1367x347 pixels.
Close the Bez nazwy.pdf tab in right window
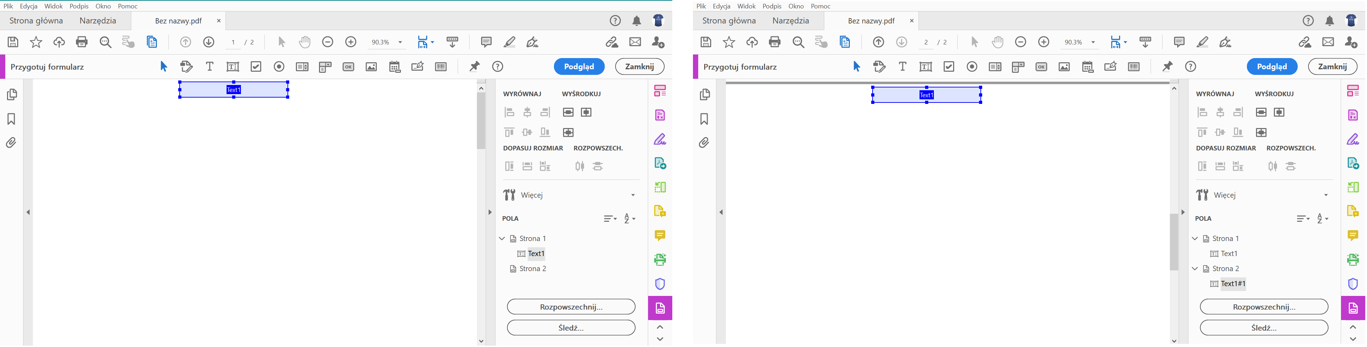[912, 21]
